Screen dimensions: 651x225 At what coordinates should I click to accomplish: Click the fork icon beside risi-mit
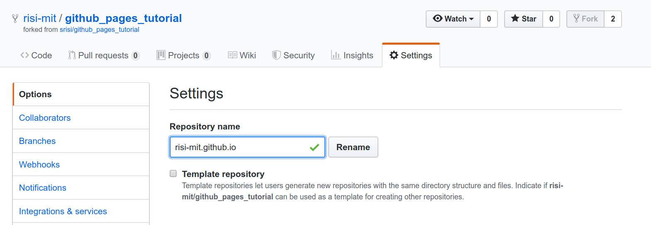point(15,19)
